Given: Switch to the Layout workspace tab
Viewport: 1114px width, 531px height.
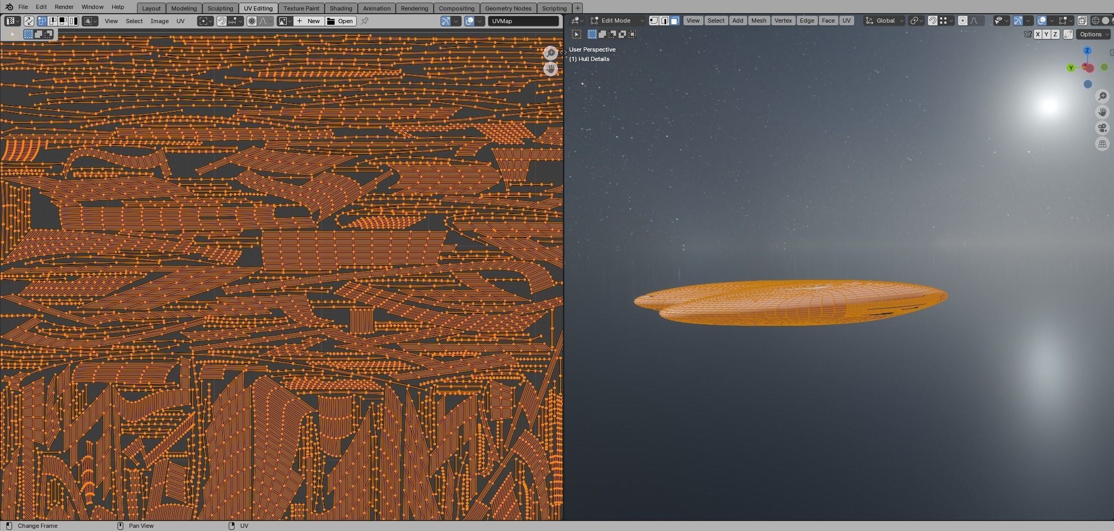Looking at the screenshot, I should coord(151,8).
